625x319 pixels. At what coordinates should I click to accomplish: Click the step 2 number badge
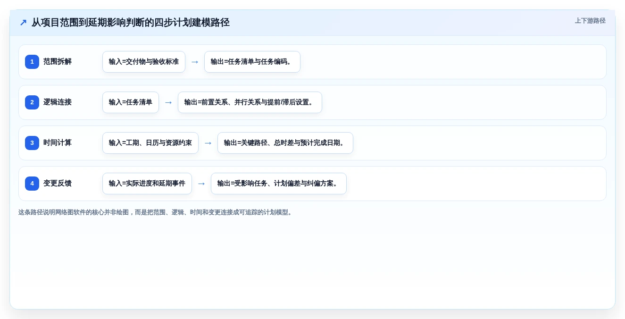32,102
